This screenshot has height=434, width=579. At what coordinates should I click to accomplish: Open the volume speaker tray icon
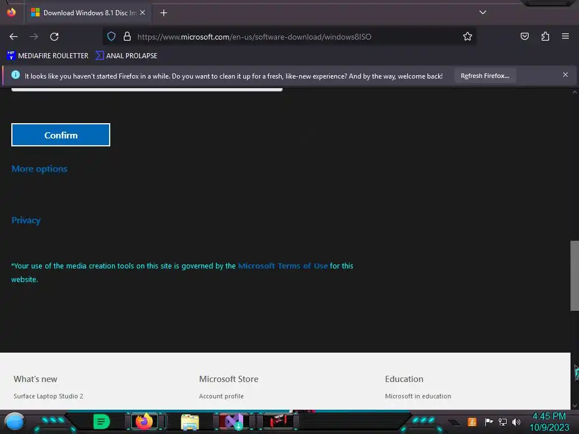516,422
